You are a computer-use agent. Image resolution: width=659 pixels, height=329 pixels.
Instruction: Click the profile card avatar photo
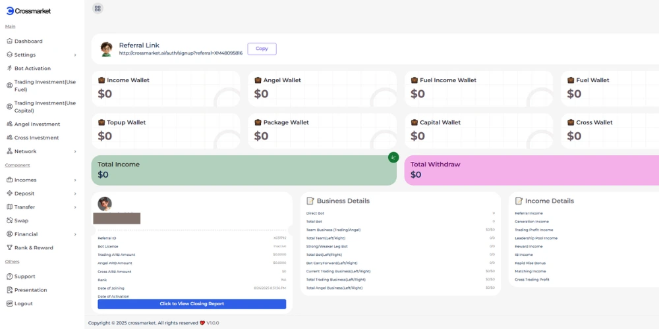(x=105, y=204)
